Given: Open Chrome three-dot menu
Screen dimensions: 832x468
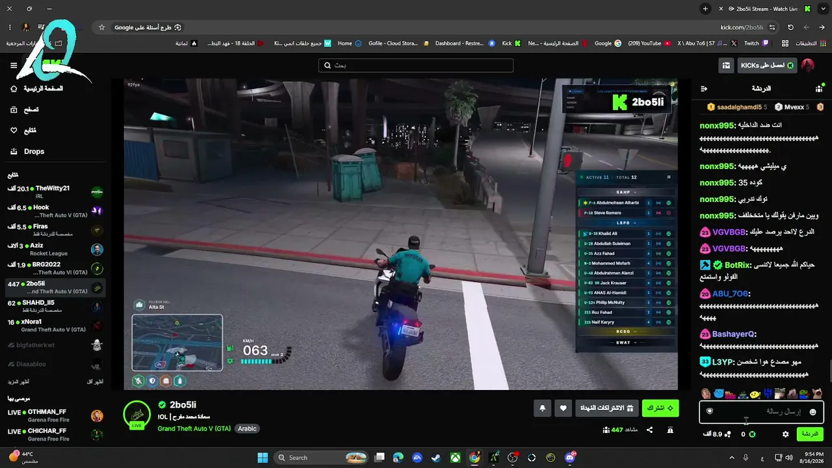Looking at the screenshot, I should [x=10, y=27].
